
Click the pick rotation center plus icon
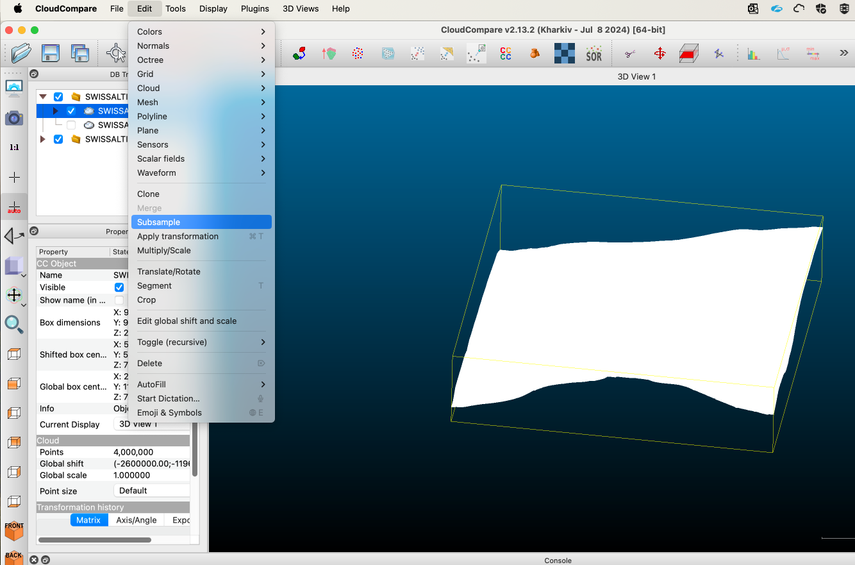click(14, 177)
